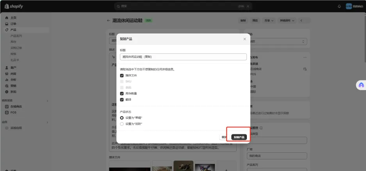Click the 主页 home icon in the sidebar
Image resolution: width=366 pixels, height=171 pixels.
tap(7, 18)
